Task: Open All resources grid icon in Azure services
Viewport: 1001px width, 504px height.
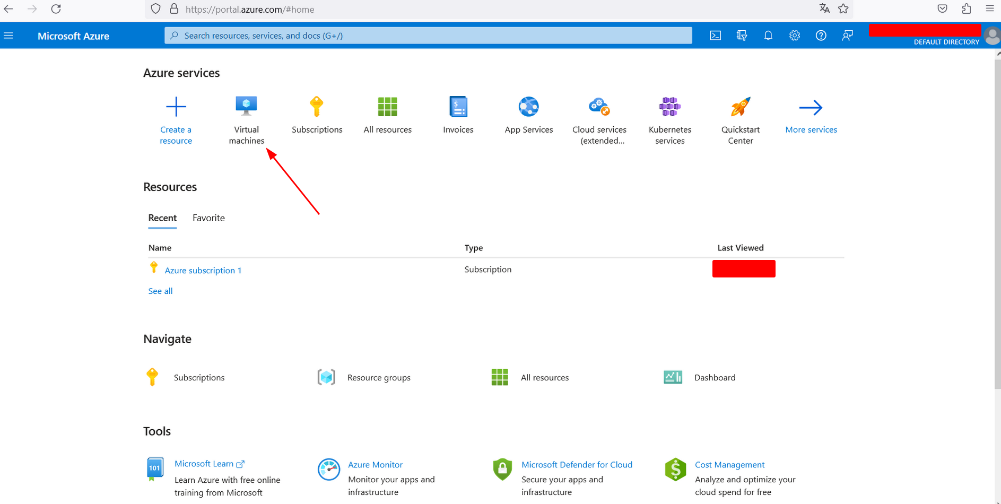Action: [388, 107]
